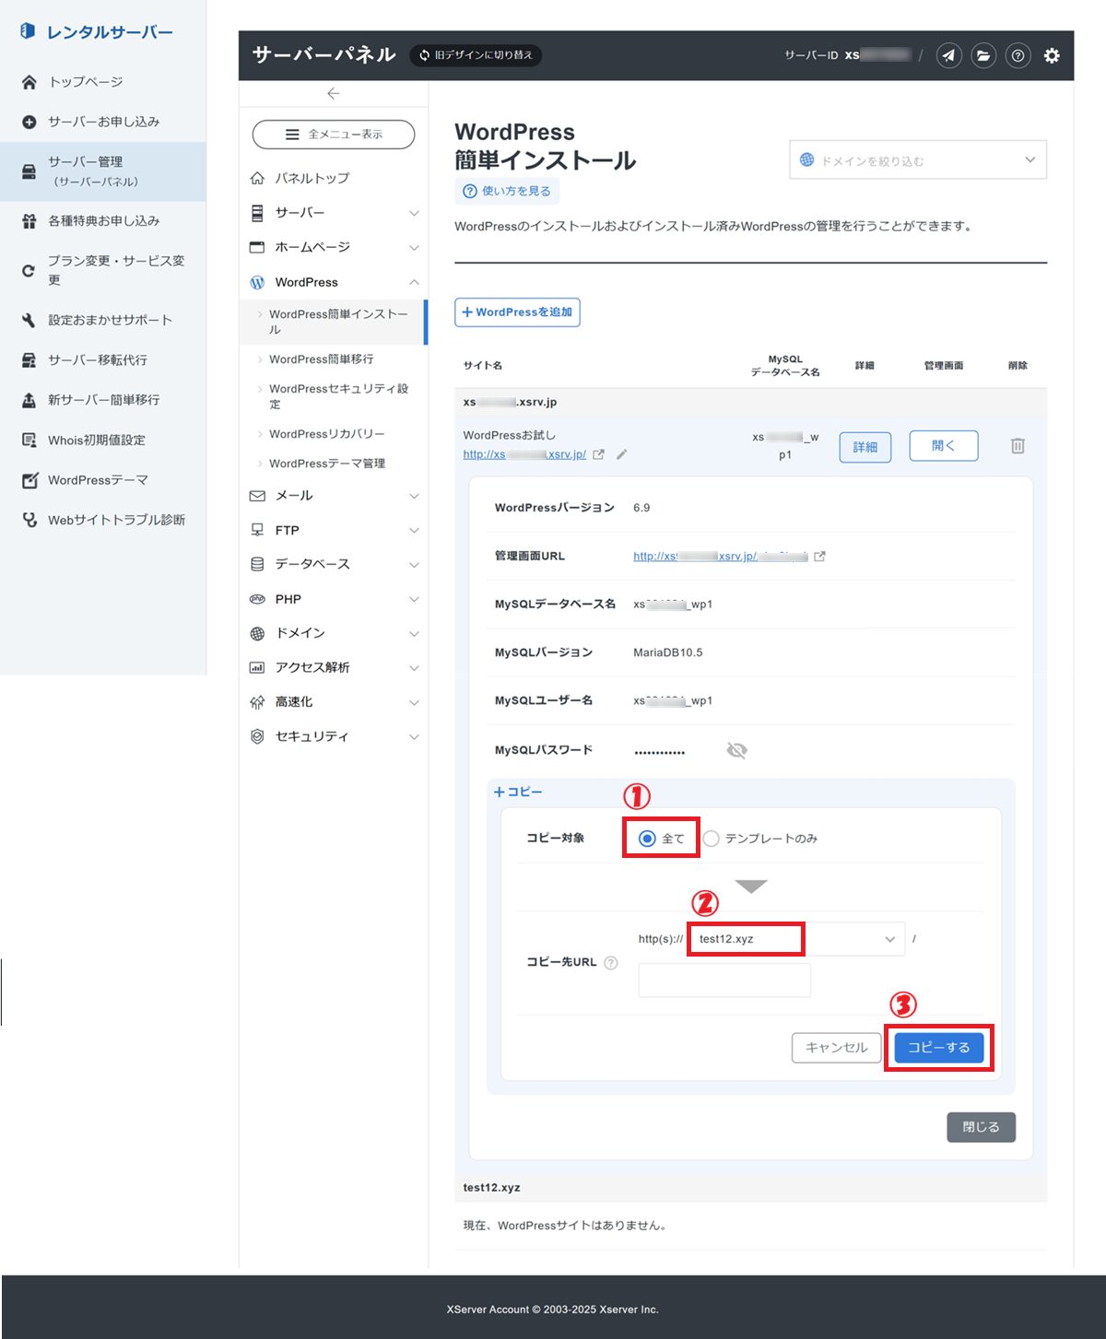Open the copy destination domain dropdown
This screenshot has height=1339, width=1106.
tap(796, 939)
